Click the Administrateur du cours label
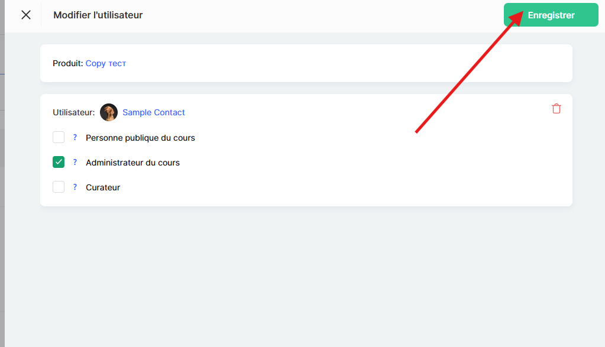Image resolution: width=605 pixels, height=347 pixels. coord(132,163)
